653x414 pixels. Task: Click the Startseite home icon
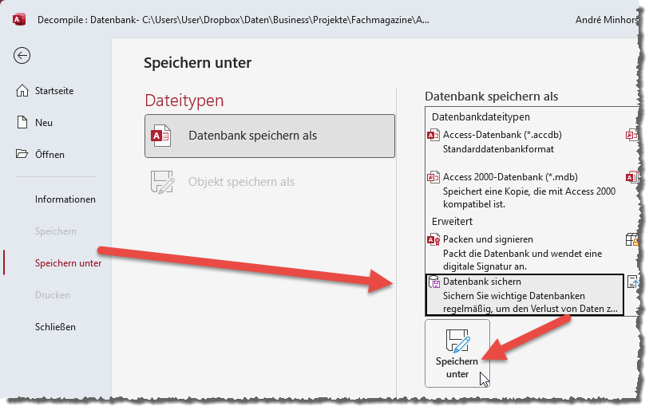[22, 91]
